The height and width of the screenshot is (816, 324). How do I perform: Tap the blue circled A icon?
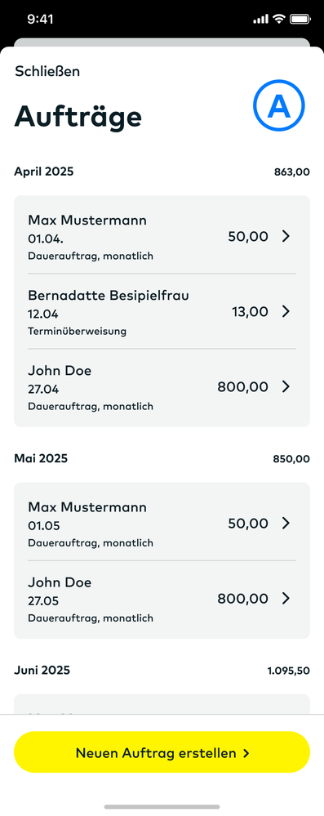(x=279, y=105)
